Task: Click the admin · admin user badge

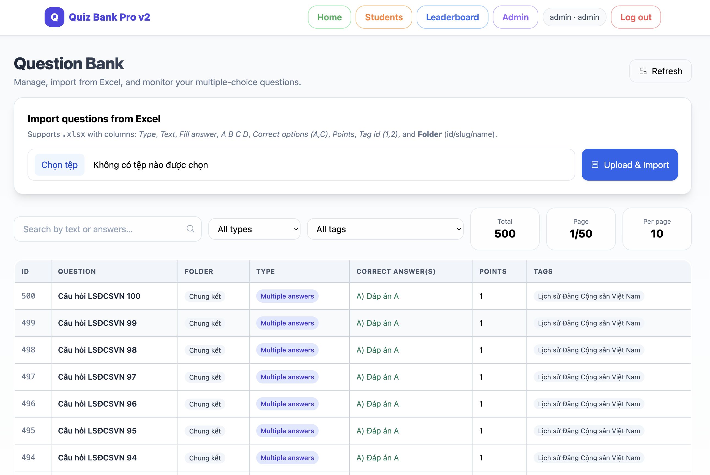Action: point(574,17)
